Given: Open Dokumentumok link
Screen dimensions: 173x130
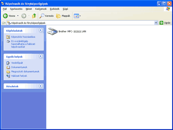Looking at the screenshot, I should coord(19,67).
